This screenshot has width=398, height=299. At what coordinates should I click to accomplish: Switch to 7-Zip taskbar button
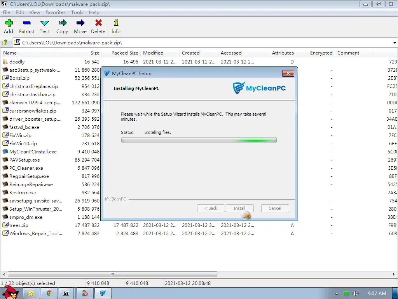point(66,294)
